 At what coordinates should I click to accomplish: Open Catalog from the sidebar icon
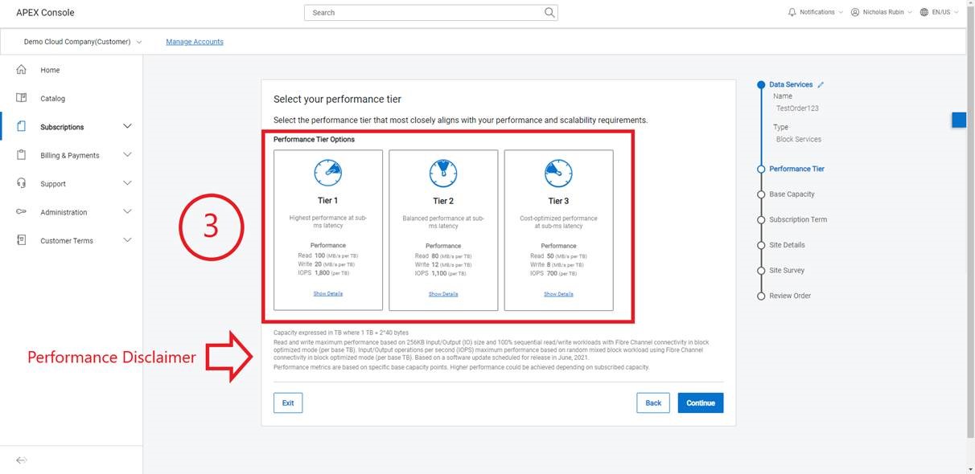[x=22, y=98]
